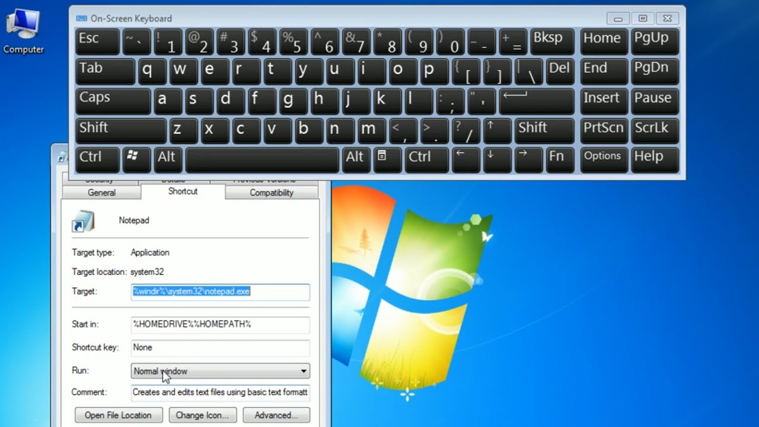This screenshot has height=427, width=759.
Task: Click in the Comment field
Action: [x=220, y=392]
